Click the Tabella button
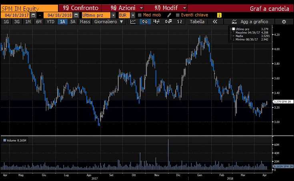The image size is (294, 181). [197, 22]
